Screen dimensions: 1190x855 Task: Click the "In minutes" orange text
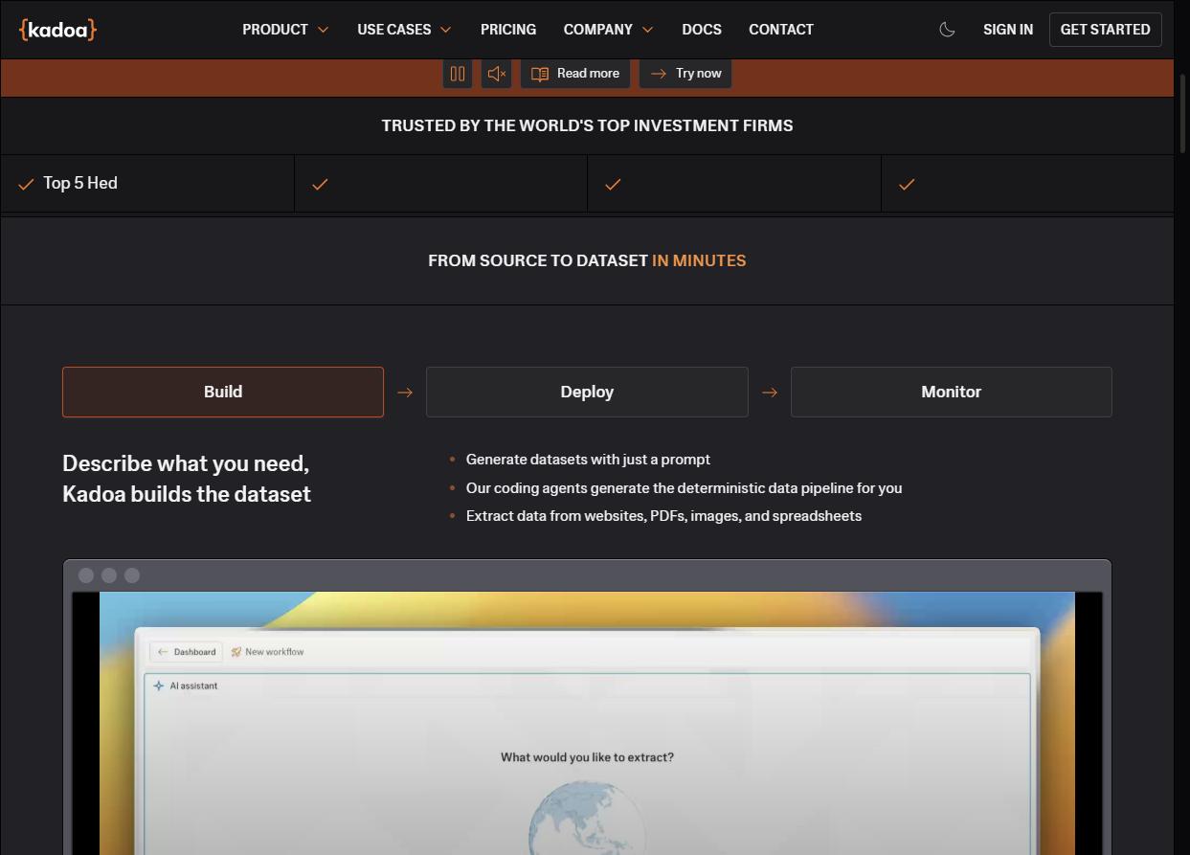pyautogui.click(x=699, y=260)
